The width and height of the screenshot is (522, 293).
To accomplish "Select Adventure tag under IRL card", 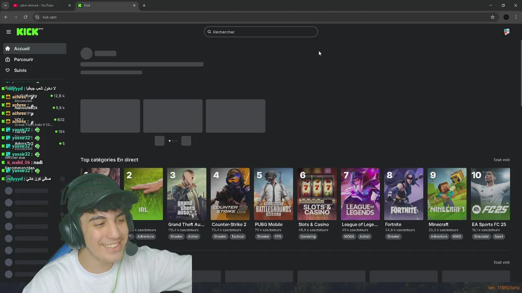I will (146, 236).
